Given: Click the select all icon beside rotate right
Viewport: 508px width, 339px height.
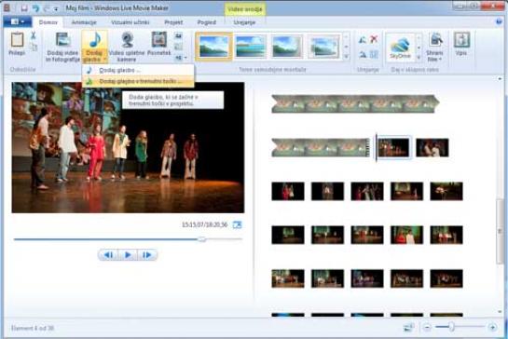Looking at the screenshot, I should [x=374, y=54].
